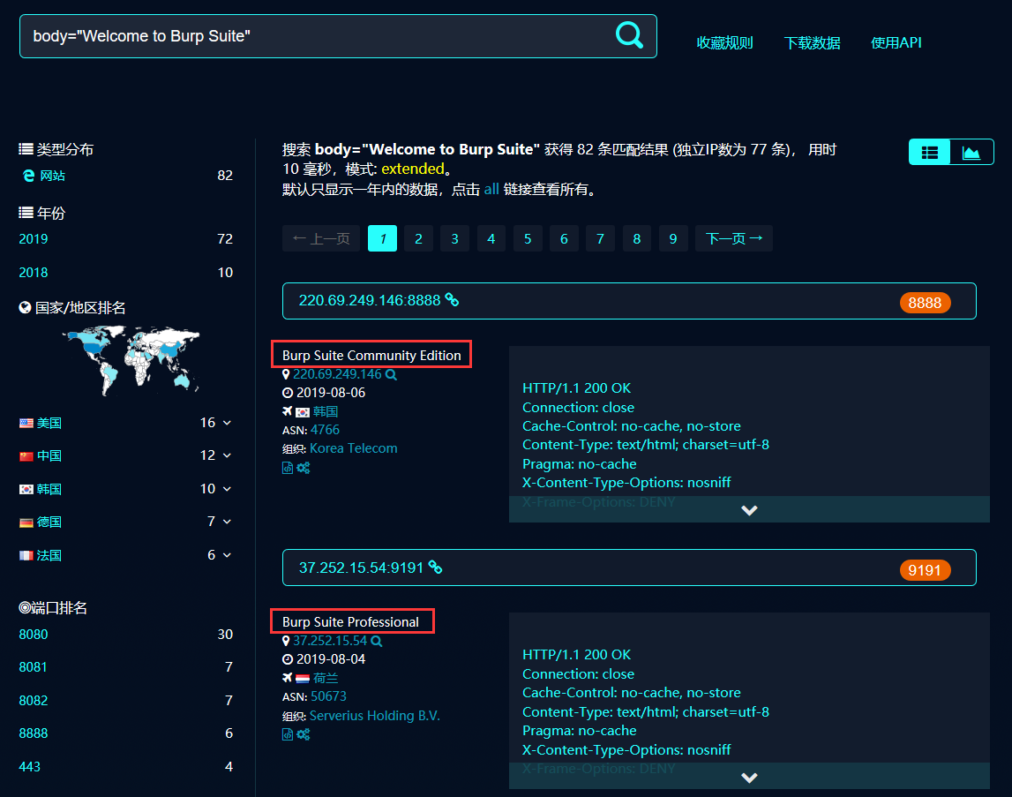Click ASN 50673 link

(328, 697)
